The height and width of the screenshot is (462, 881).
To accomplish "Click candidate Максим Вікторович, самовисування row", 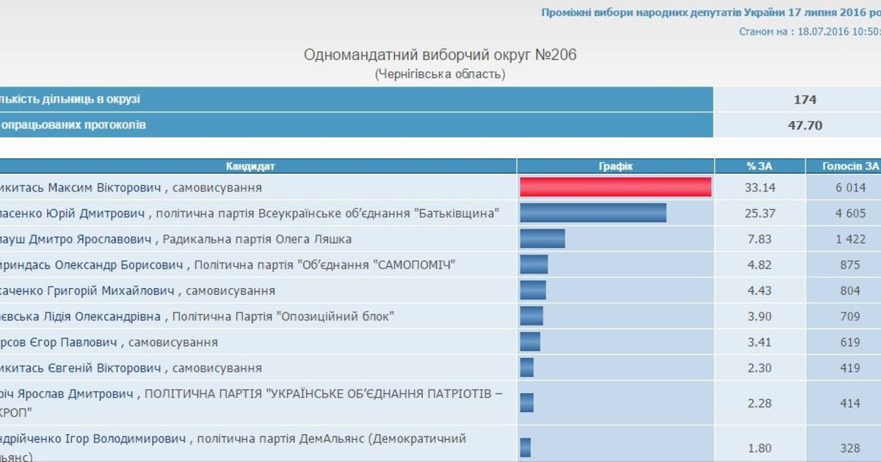I will tap(131, 188).
